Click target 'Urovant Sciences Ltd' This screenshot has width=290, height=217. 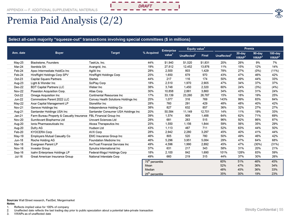(x=103, y=120)
